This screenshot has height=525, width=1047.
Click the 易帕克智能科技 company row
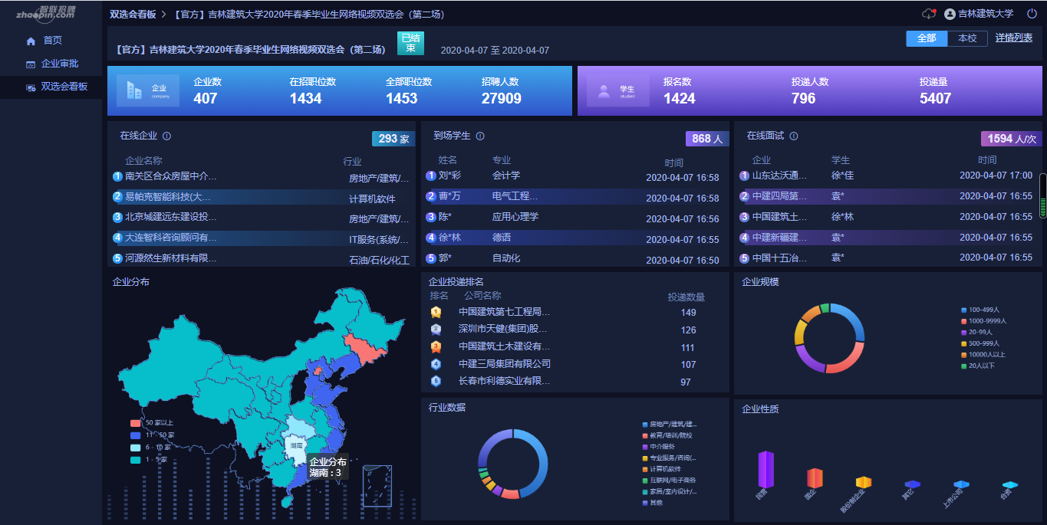click(x=262, y=198)
